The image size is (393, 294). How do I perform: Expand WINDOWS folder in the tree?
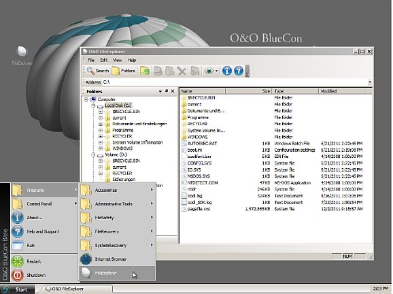(x=101, y=148)
